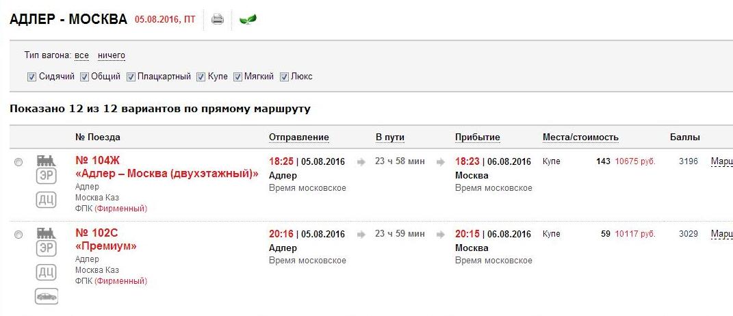Click the printer icon beside the date
This screenshot has width=733, height=316.
tap(218, 19)
